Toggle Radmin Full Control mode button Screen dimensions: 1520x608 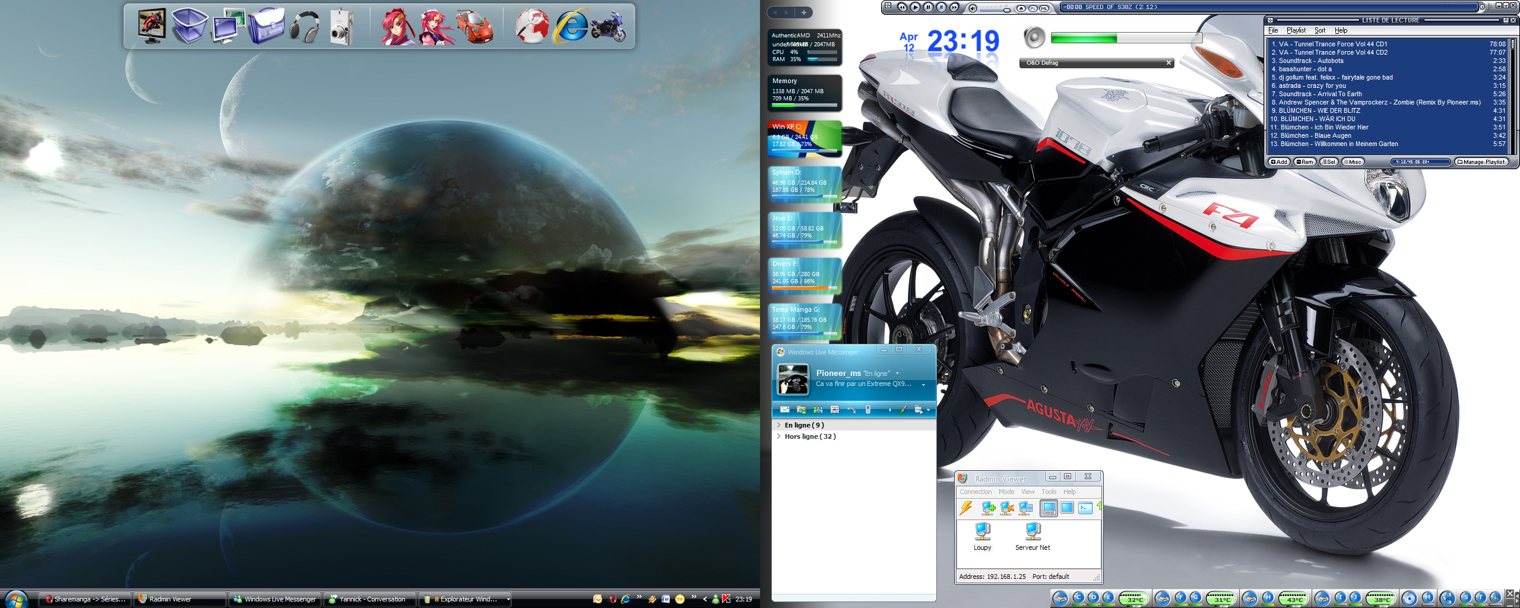click(1049, 508)
